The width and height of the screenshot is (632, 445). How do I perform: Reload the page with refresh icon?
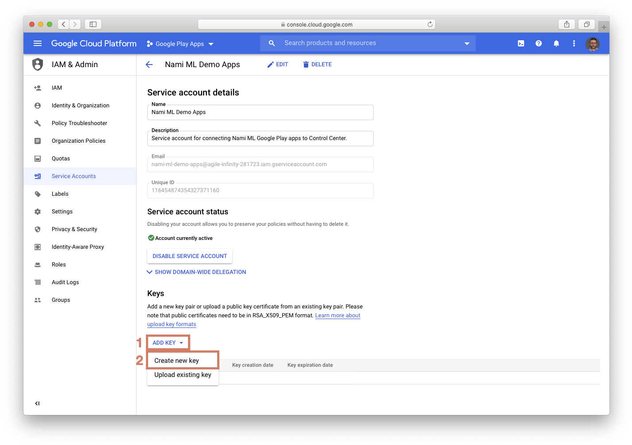(430, 24)
